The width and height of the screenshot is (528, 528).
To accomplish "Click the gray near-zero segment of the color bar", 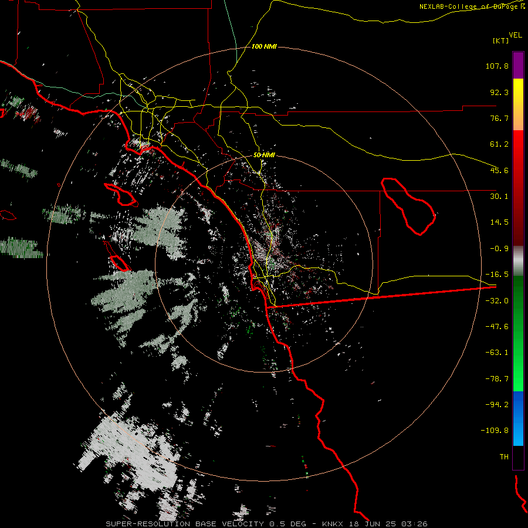I will (x=518, y=261).
